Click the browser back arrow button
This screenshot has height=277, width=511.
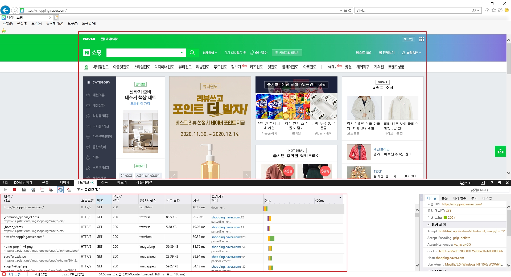pos(5,10)
